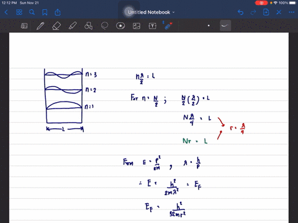Open search in the notebook
298x223 pixels.
coord(32,12)
